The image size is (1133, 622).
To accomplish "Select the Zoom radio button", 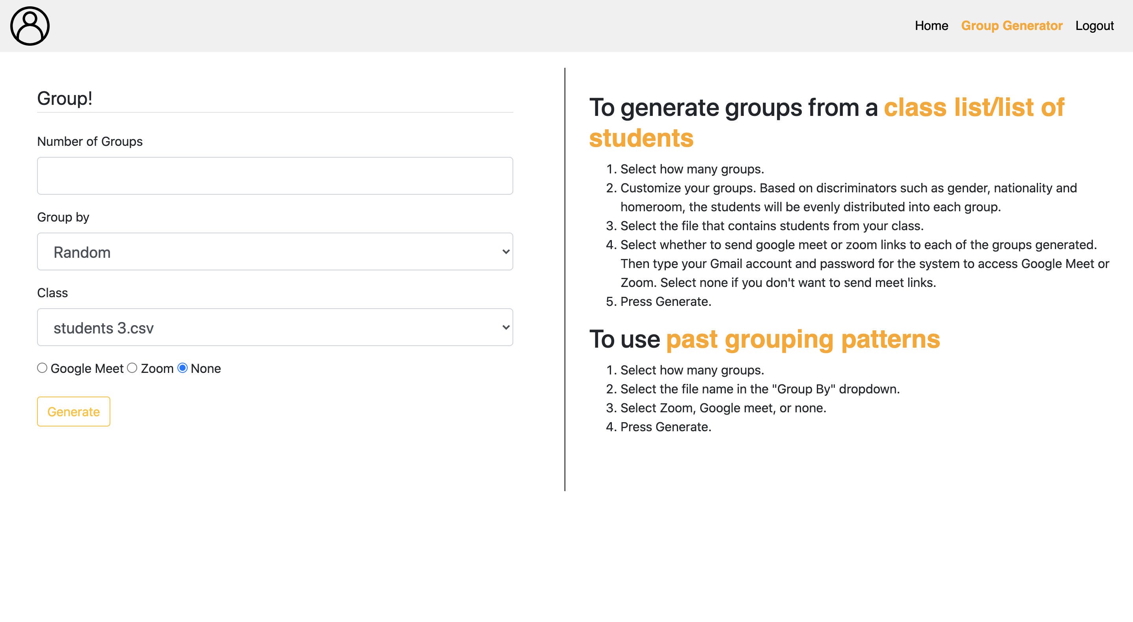I will pyautogui.click(x=132, y=368).
